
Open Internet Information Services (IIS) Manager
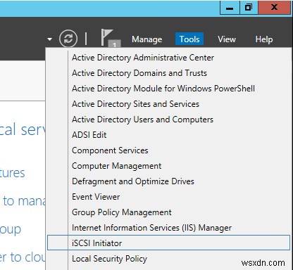[x=168, y=228]
